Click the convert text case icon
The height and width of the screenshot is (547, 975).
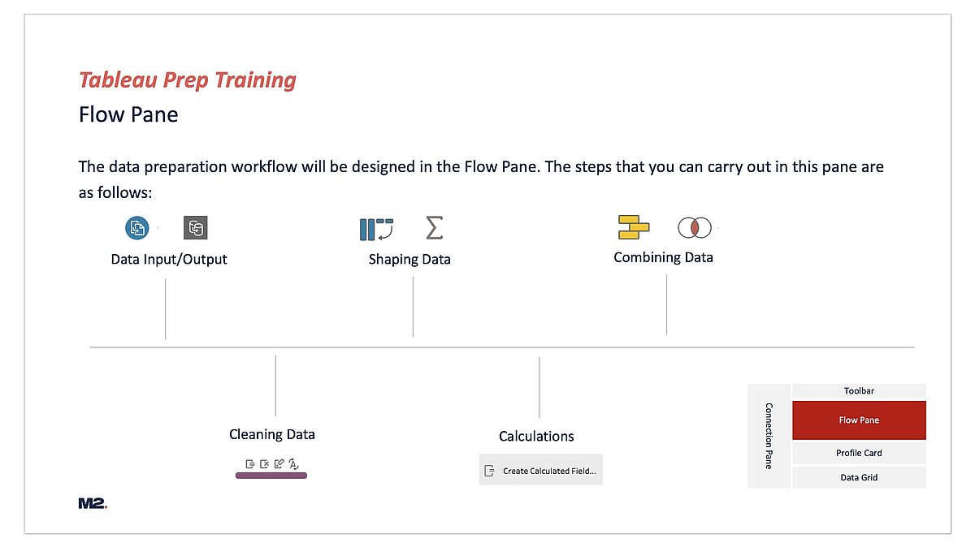pyautogui.click(x=293, y=464)
